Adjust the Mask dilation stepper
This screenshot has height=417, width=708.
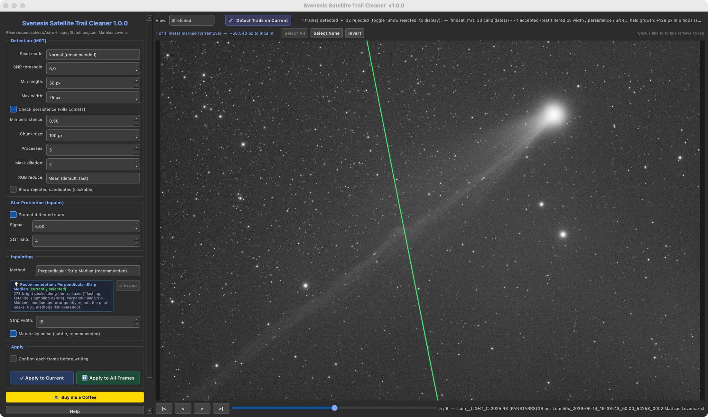(x=136, y=164)
